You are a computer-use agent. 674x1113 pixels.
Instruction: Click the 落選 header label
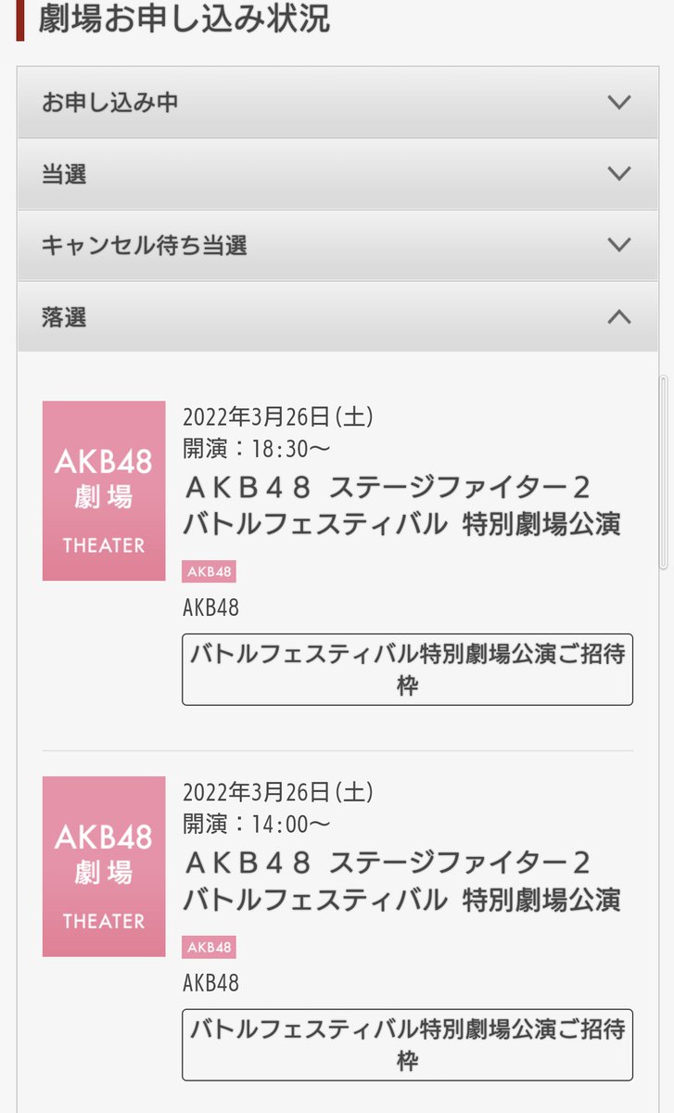pyautogui.click(x=65, y=317)
